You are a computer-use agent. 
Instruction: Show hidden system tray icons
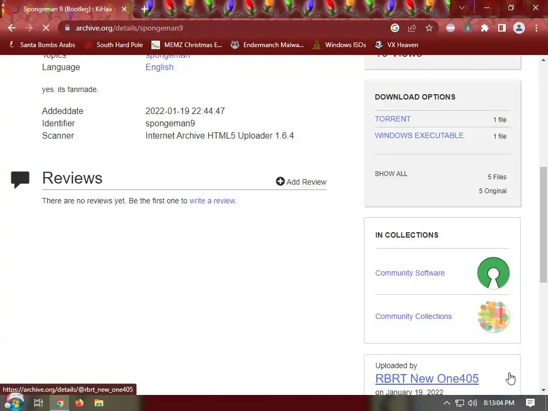pyautogui.click(x=447, y=403)
